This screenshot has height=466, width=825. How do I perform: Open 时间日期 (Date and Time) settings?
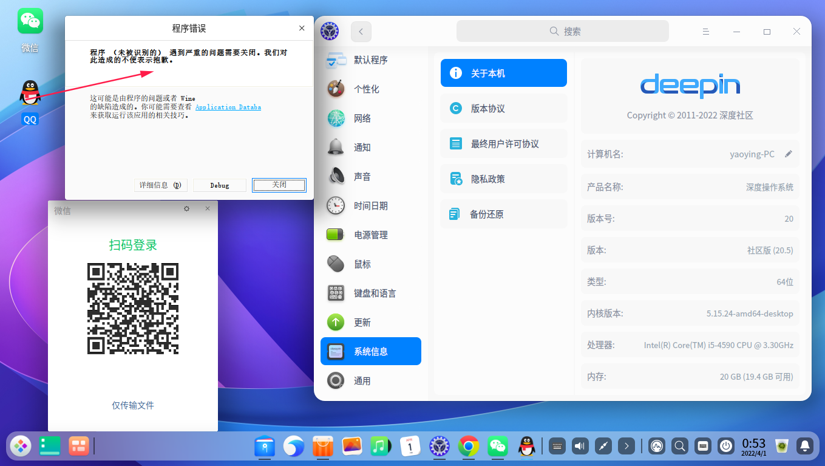(370, 205)
